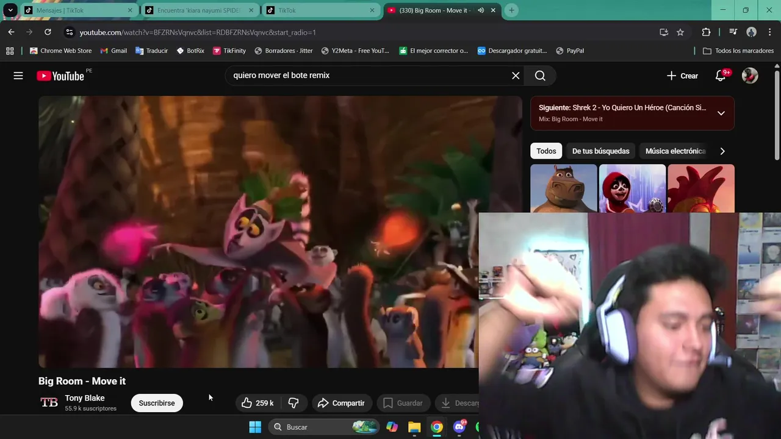This screenshot has height=439, width=781.
Task: Click the taskbar Buscar search box
Action: tap(323, 427)
